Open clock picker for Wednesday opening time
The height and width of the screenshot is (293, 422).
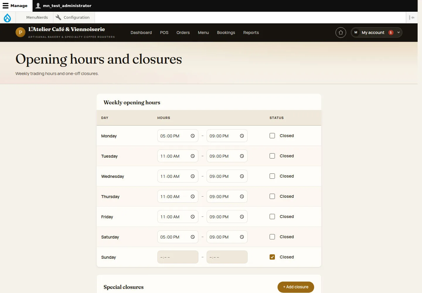point(193,176)
